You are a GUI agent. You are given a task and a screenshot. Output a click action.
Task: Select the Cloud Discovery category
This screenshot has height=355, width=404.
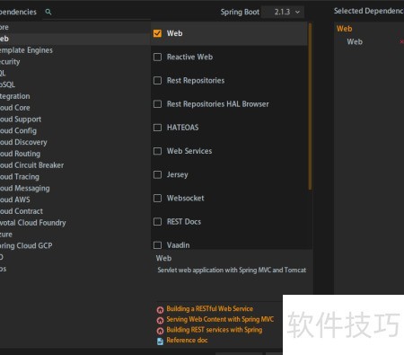23,142
